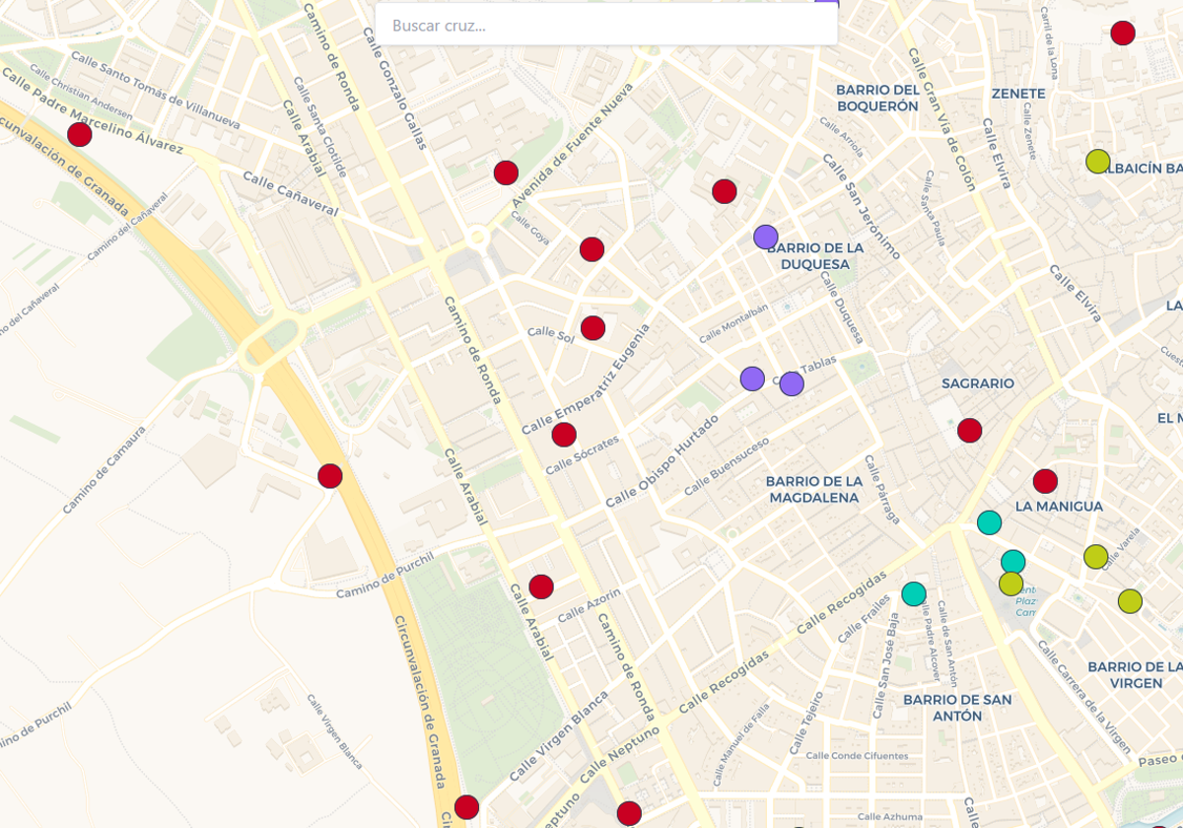The width and height of the screenshot is (1183, 828).
Task: Click the 'Buscar cruz...' search field
Action: [606, 25]
